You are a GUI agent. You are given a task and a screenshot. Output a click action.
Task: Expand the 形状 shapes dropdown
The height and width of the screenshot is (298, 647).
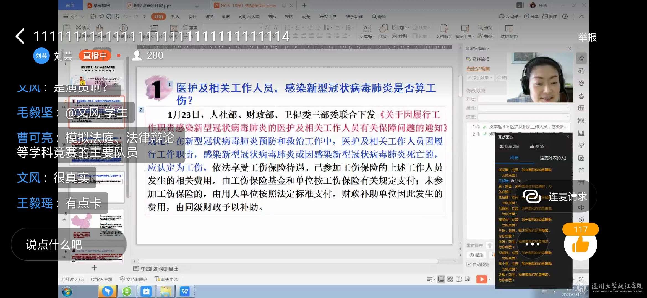click(383, 36)
